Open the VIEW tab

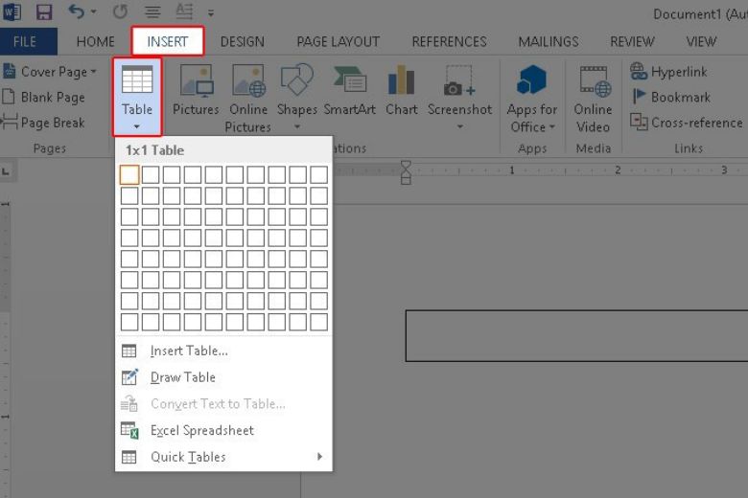(x=701, y=42)
